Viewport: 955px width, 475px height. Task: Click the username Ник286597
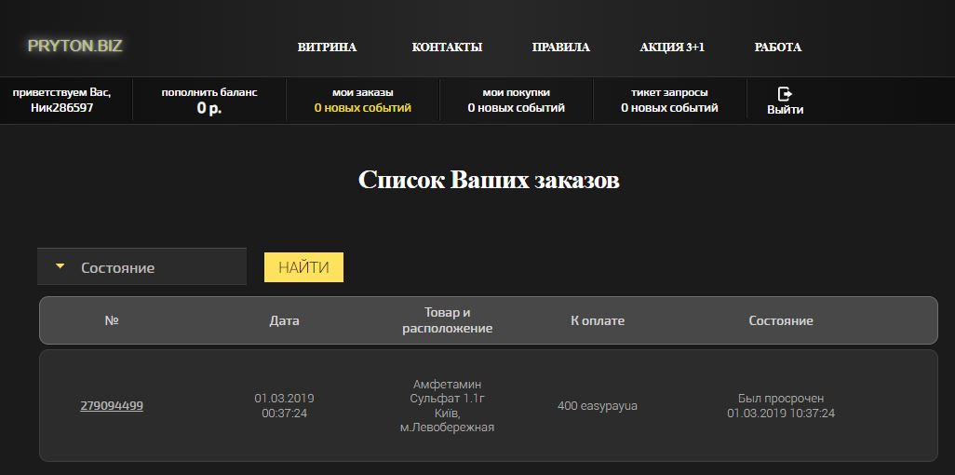click(x=62, y=109)
